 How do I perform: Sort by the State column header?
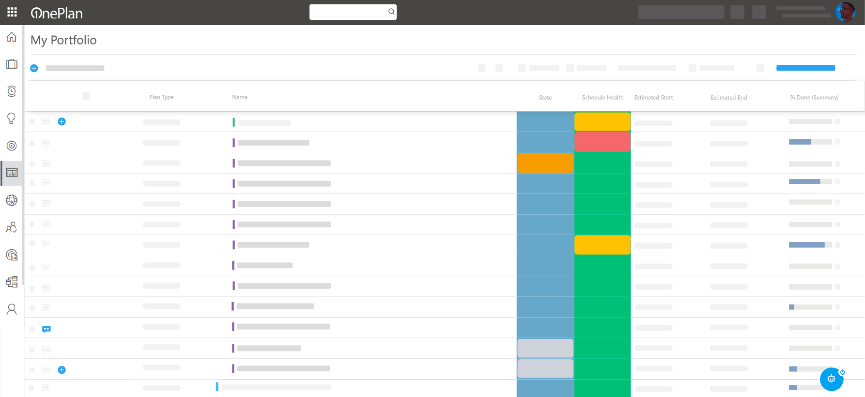tap(545, 98)
